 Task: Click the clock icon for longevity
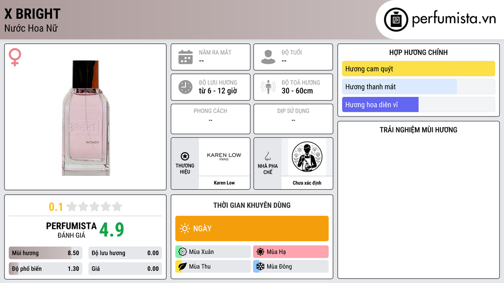(186, 87)
